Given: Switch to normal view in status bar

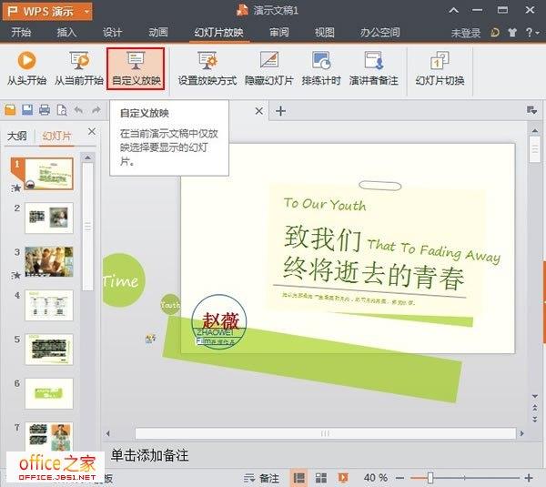Looking at the screenshot, I should click(x=298, y=478).
